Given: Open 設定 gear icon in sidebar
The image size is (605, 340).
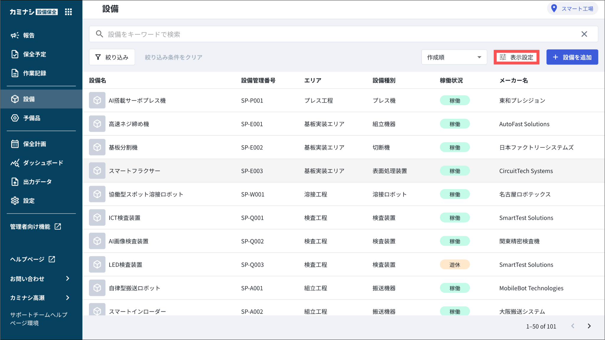Looking at the screenshot, I should [15, 201].
